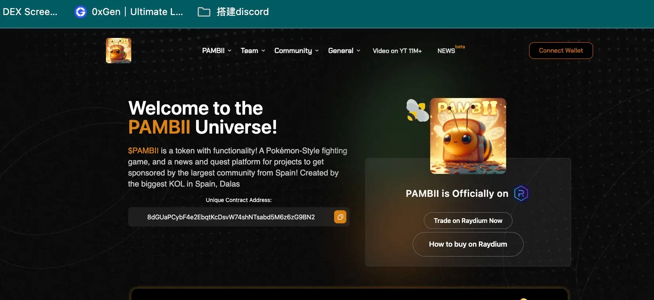This screenshot has width=654, height=300.
Task: Expand the PAMBII dropdown menu
Action: 217,51
